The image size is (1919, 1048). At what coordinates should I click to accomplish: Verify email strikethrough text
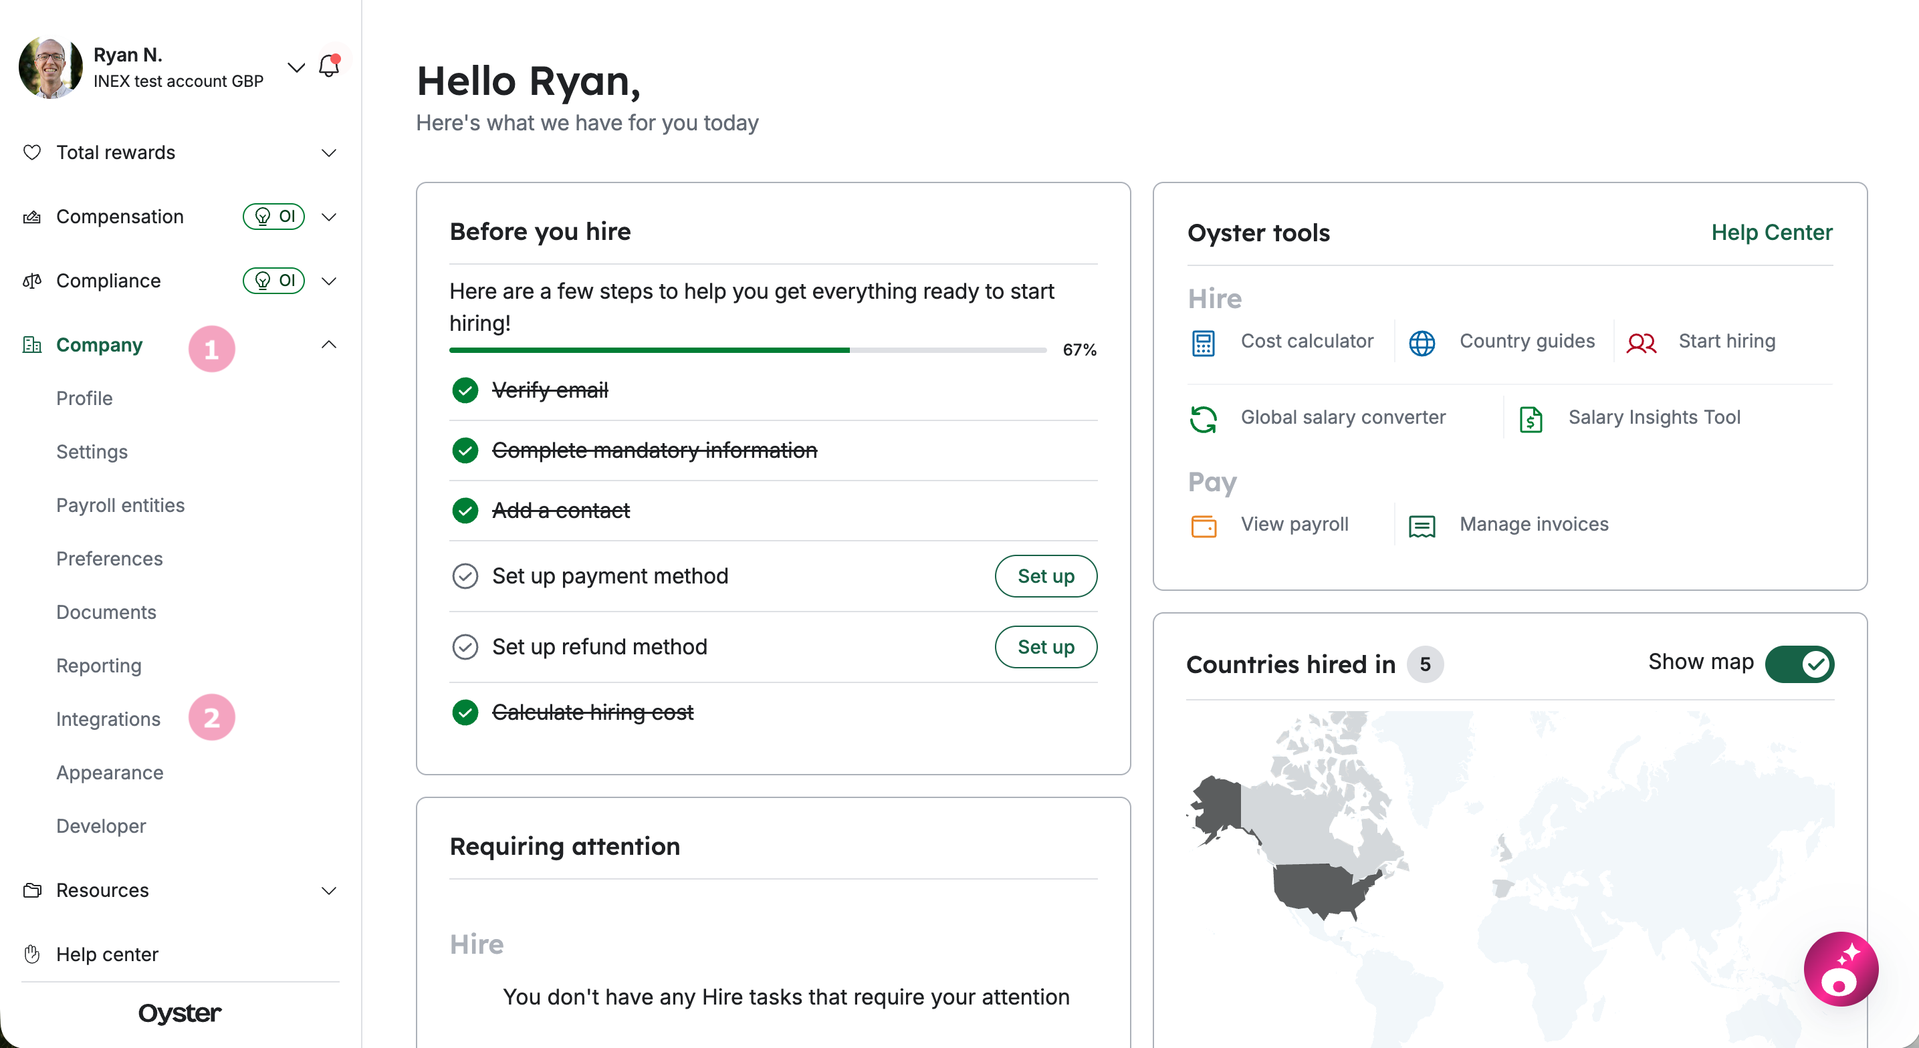[x=550, y=390]
